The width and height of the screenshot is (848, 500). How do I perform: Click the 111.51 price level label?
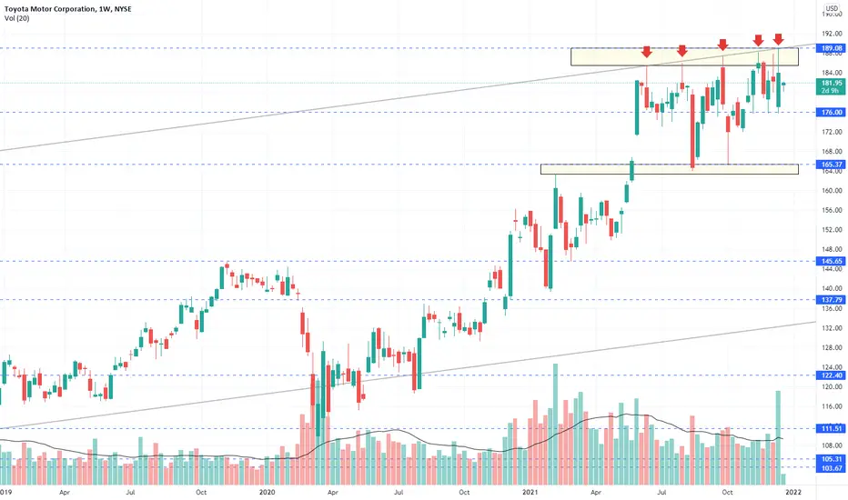[832, 429]
